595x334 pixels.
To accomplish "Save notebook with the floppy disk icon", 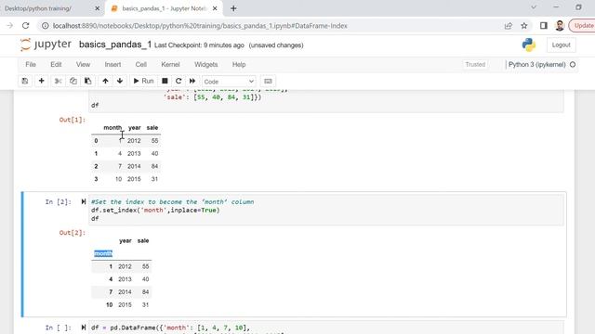I will click(25, 81).
